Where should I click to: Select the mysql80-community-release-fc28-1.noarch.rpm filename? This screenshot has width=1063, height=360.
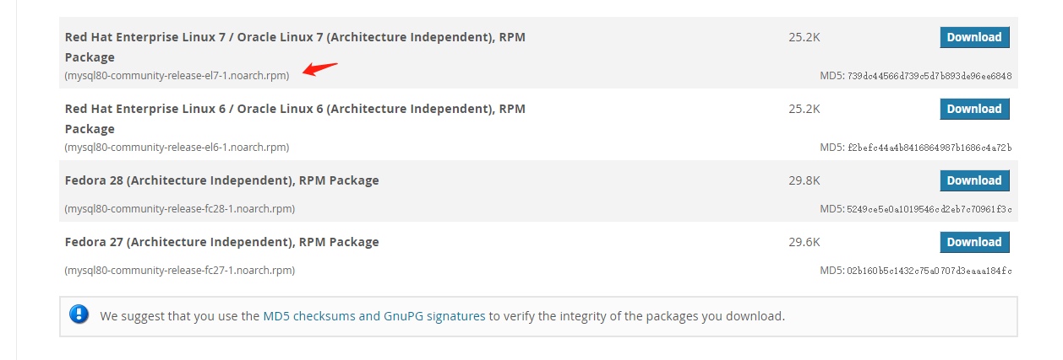click(180, 209)
